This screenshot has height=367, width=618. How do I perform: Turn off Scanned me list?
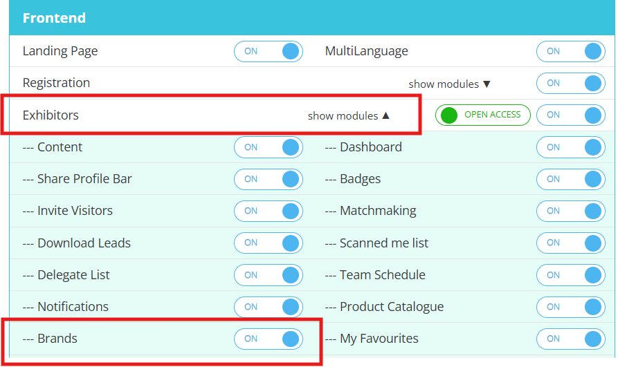coord(571,243)
